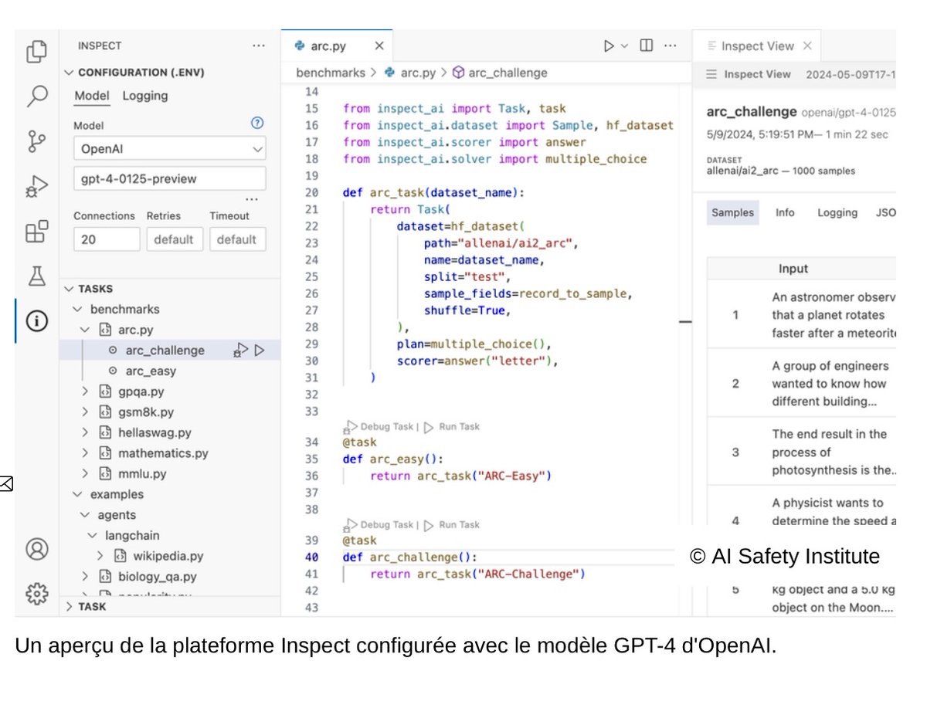
Task: Collapse the benchmarks folder
Action: click(x=77, y=310)
